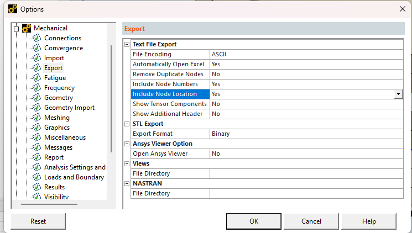The image size is (412, 233).
Task: Select the Export tree item
Action: 53,68
